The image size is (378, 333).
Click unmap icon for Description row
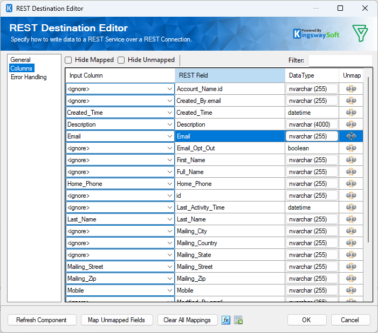pos(351,124)
